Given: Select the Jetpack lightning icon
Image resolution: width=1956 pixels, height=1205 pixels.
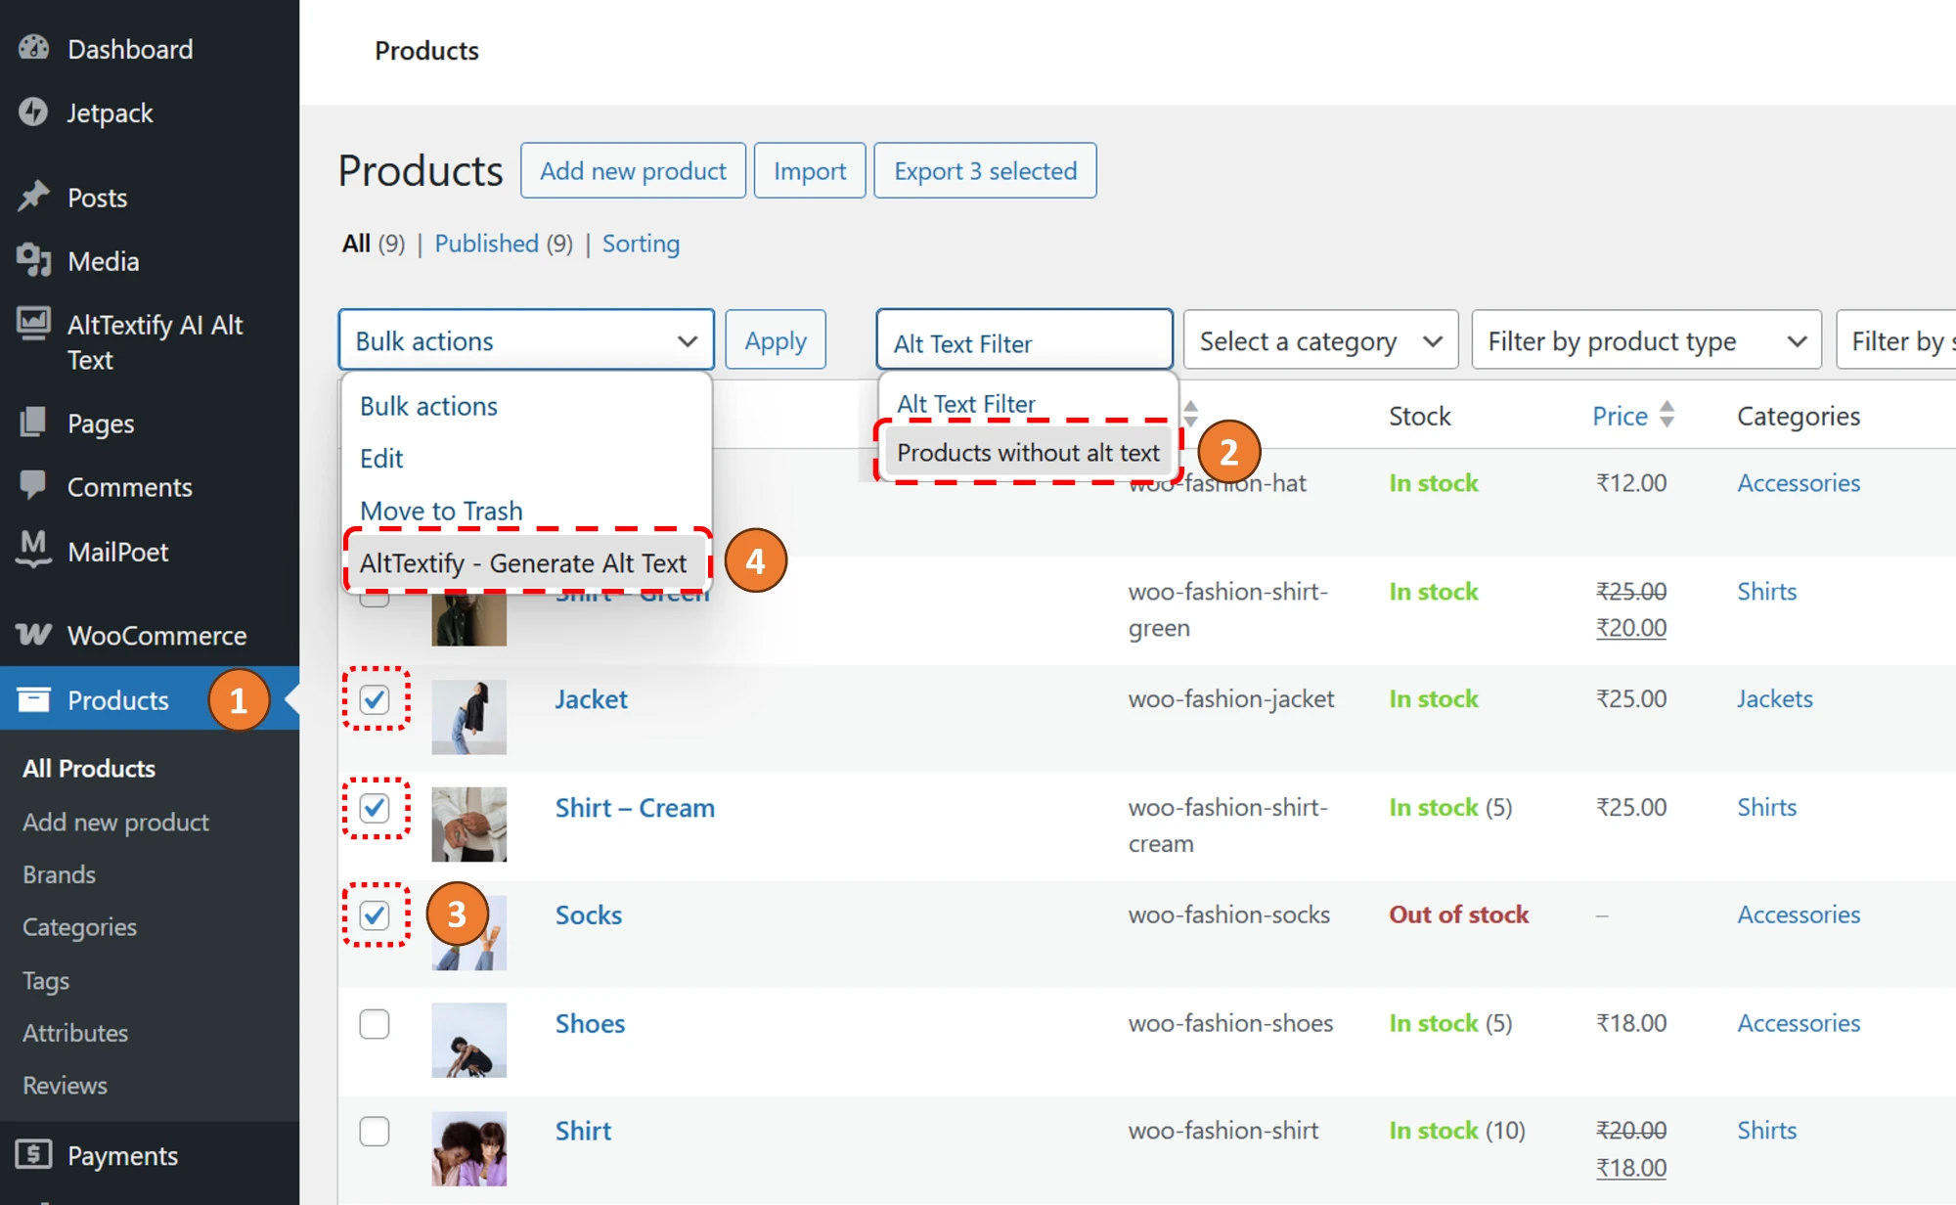Looking at the screenshot, I should 35,112.
